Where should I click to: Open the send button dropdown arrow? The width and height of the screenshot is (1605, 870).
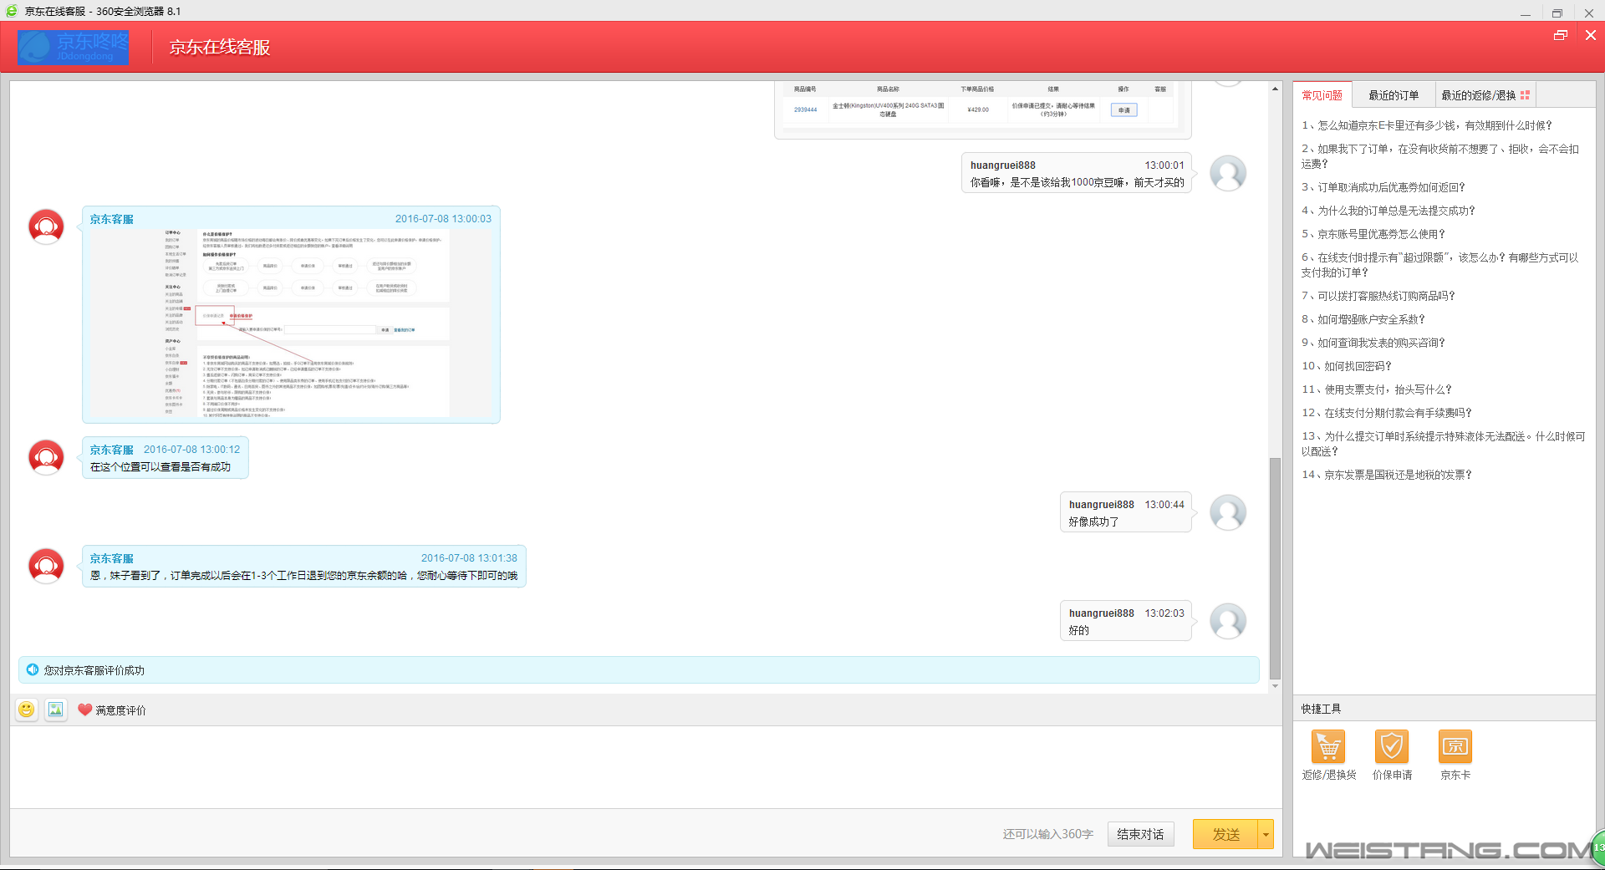click(x=1266, y=834)
